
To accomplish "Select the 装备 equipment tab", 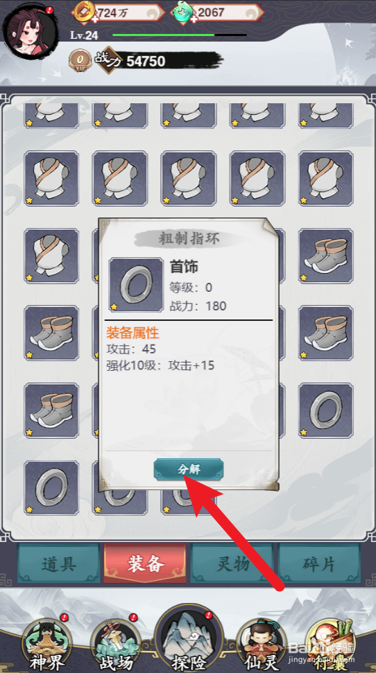I will point(145,564).
